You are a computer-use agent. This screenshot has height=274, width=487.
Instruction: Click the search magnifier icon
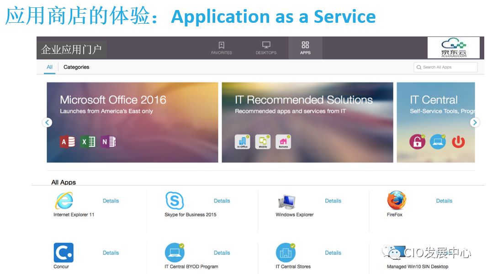point(419,67)
